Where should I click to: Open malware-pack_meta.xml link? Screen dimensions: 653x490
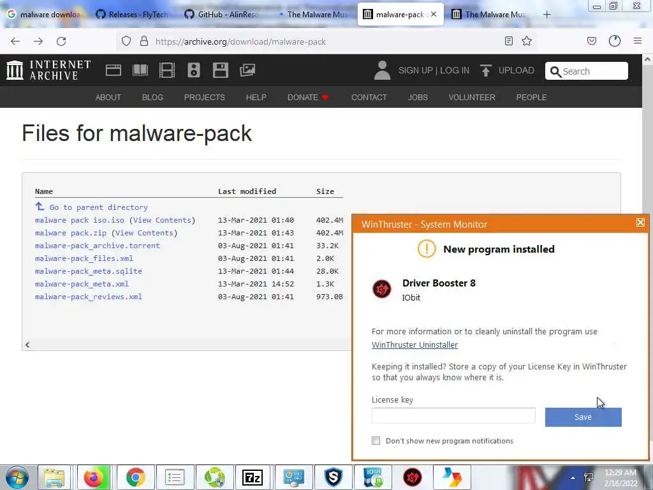click(x=82, y=284)
